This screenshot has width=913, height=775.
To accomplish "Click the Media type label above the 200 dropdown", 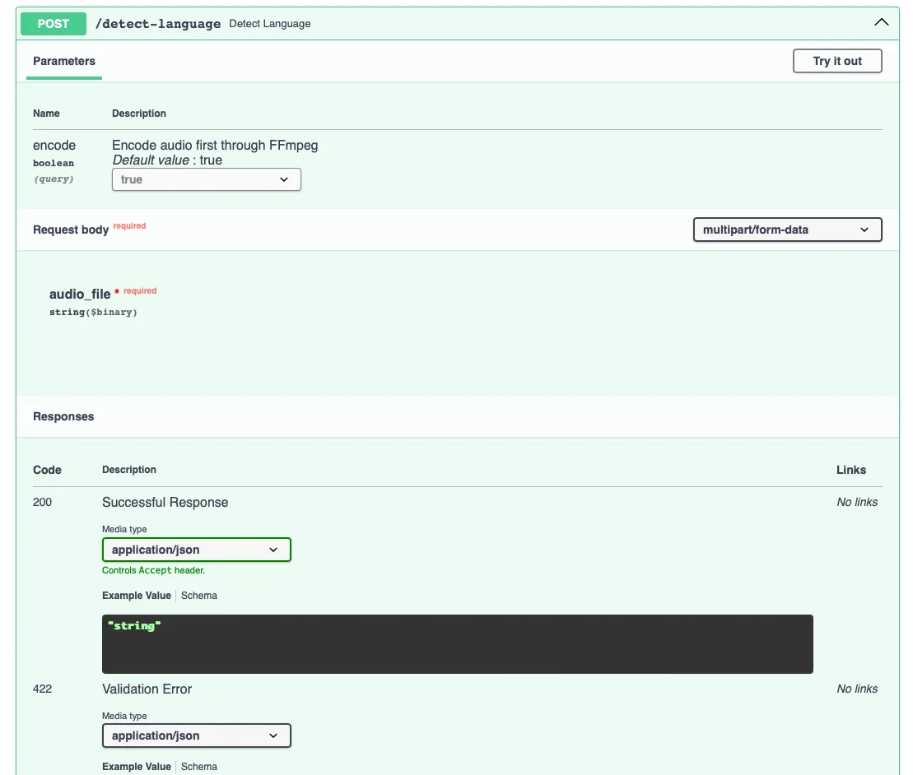I will (x=124, y=529).
